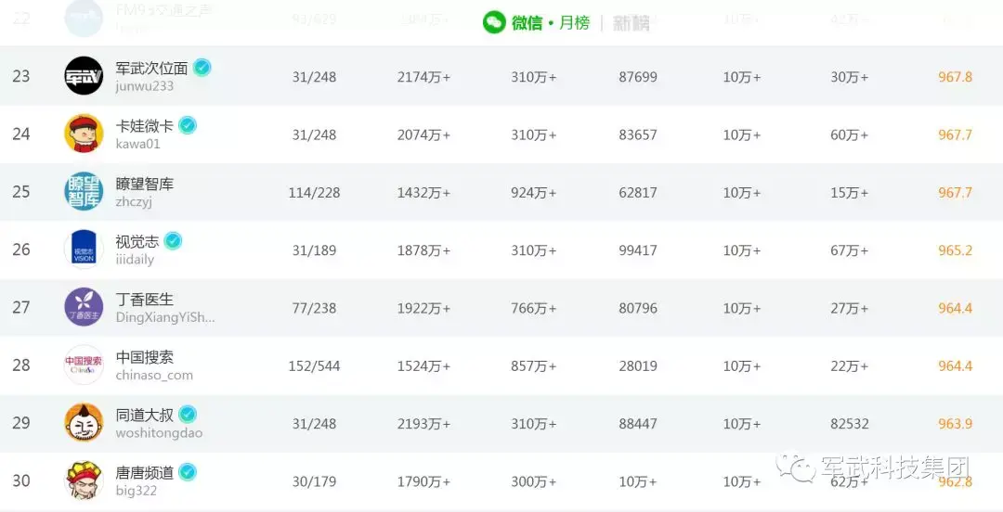
Task: Click verified badge next to 视觉志
Action: click(173, 241)
